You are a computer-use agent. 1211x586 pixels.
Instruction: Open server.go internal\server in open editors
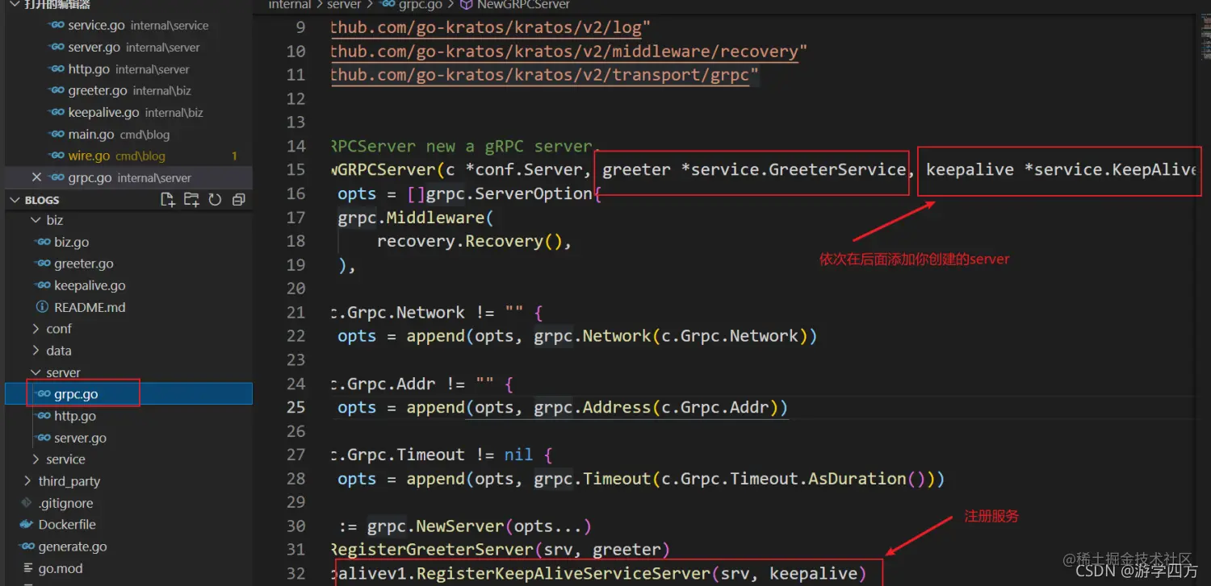[129, 47]
